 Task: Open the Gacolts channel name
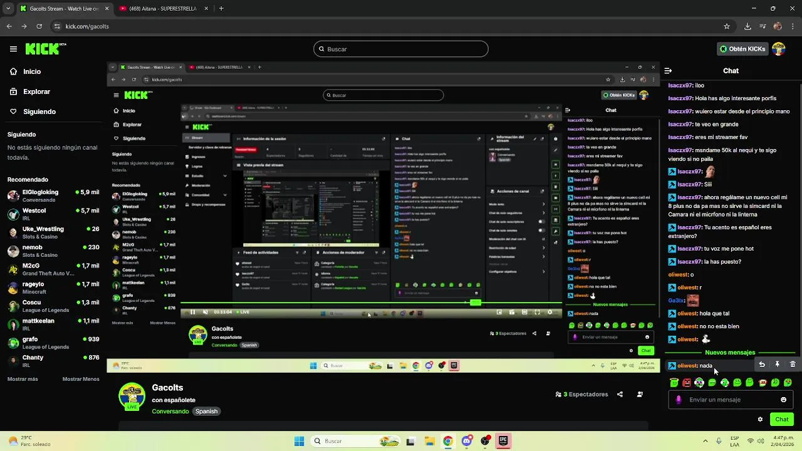[167, 388]
